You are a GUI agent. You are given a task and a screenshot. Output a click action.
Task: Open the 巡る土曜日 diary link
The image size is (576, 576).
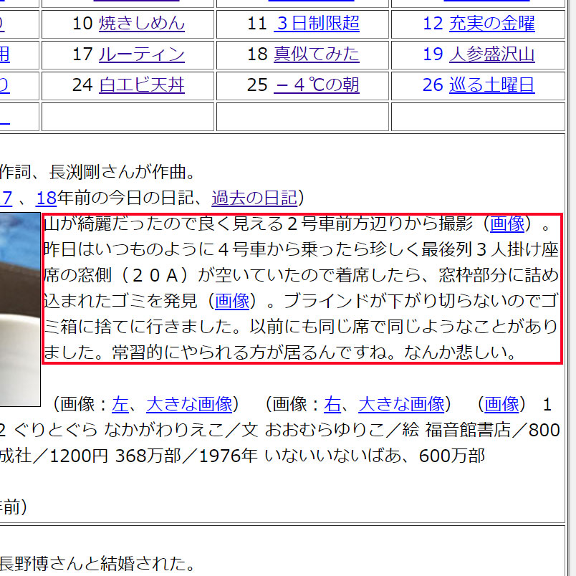(x=492, y=85)
